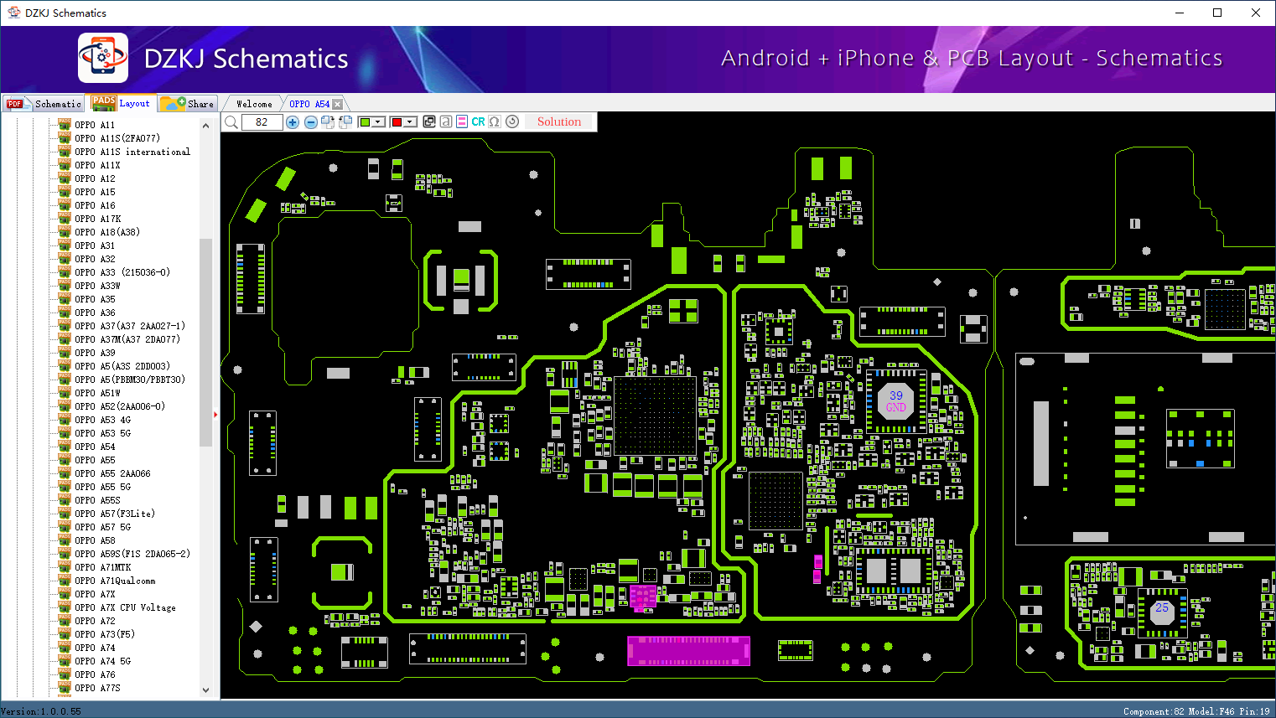Click the circular reset arrow icon
This screenshot has width=1276, height=718.
click(x=512, y=122)
